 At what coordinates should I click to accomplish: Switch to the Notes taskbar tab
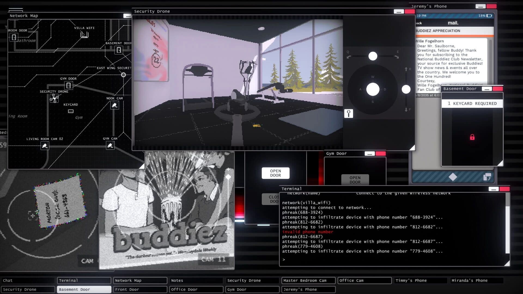point(196,280)
